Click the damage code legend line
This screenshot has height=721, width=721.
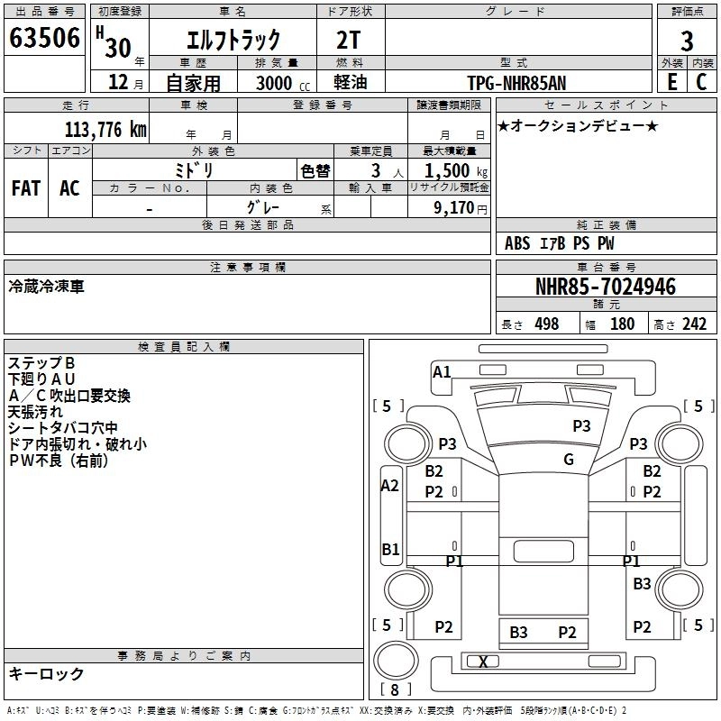click(x=316, y=711)
